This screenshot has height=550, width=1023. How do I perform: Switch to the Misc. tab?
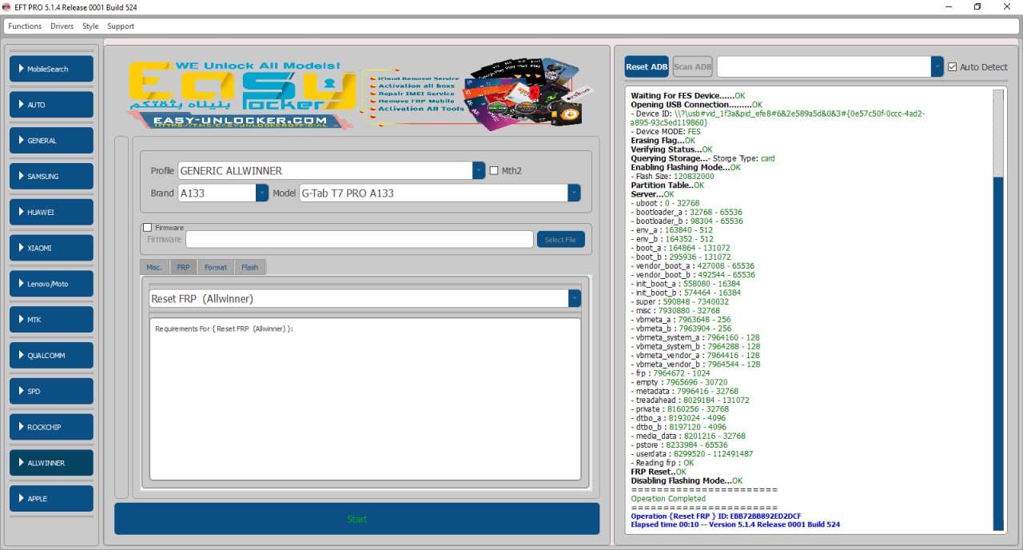coord(153,267)
